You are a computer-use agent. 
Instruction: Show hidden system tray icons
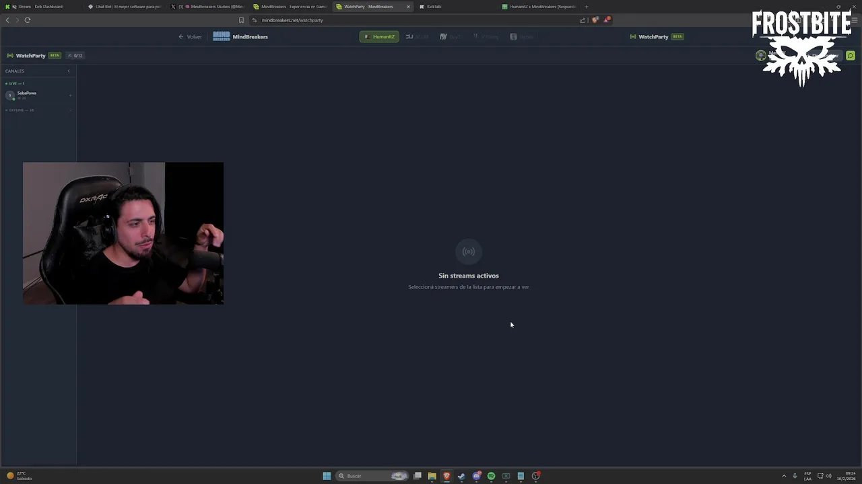(x=784, y=476)
